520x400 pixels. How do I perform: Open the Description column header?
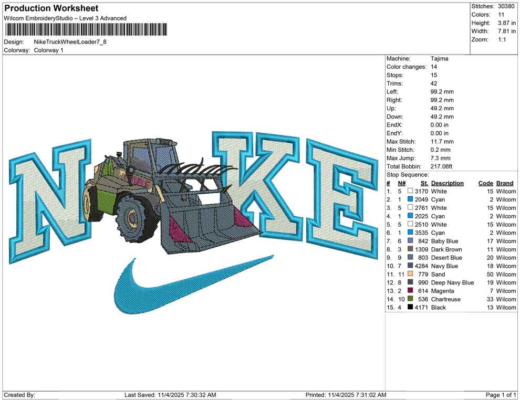448,183
